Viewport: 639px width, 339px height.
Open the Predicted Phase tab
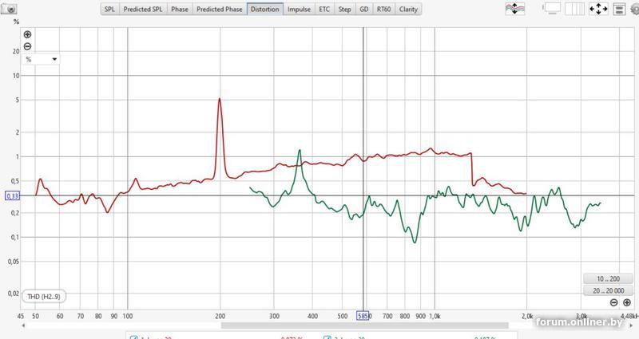tap(219, 9)
